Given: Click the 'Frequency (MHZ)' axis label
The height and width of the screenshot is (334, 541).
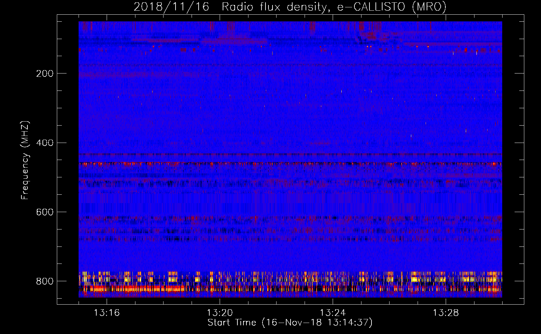Looking at the screenshot, I should (25, 160).
